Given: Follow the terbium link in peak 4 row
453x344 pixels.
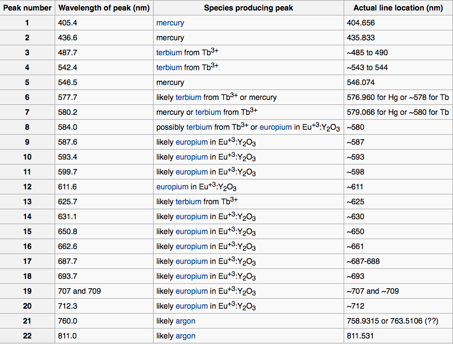Looking at the screenshot, I should [168, 67].
